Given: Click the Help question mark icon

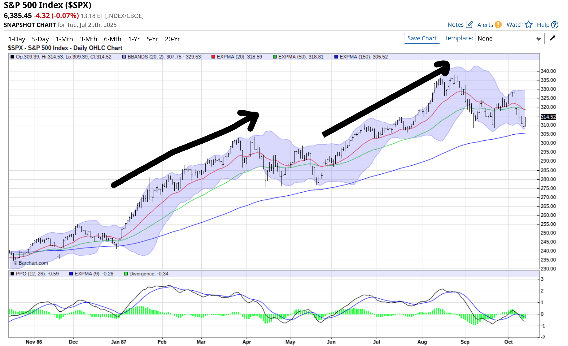Looking at the screenshot, I should click(555, 25).
